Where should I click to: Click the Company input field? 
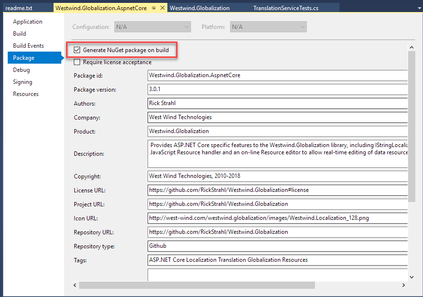pos(278,117)
